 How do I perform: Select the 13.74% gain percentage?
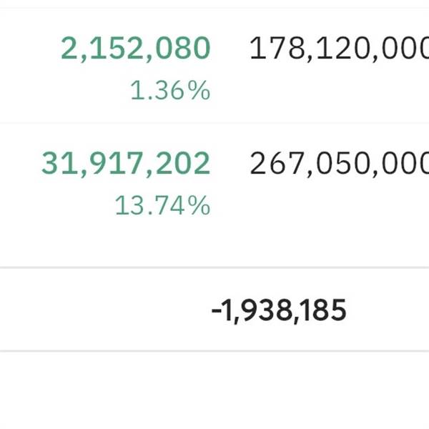pyautogui.click(x=162, y=206)
